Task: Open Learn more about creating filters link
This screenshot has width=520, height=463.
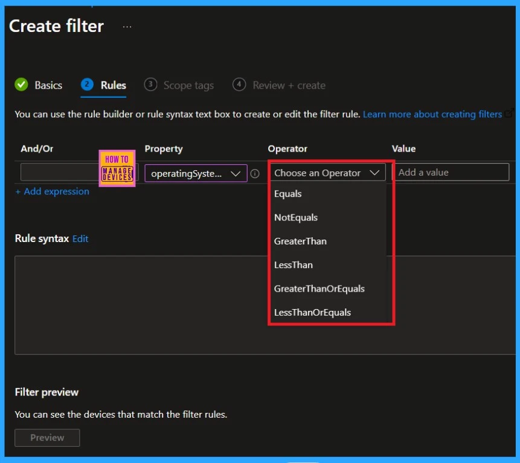Action: 432,114
